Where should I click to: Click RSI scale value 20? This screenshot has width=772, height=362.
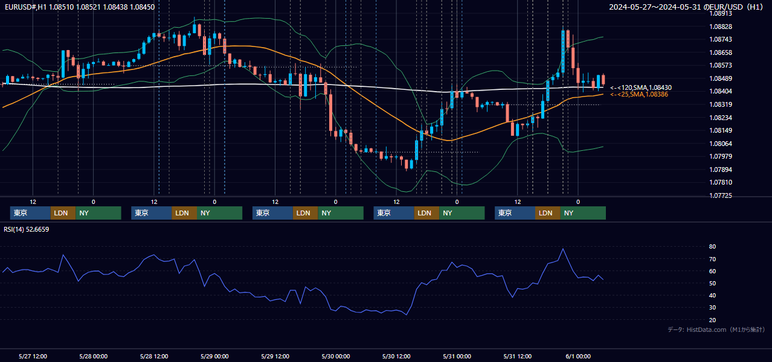(713, 320)
